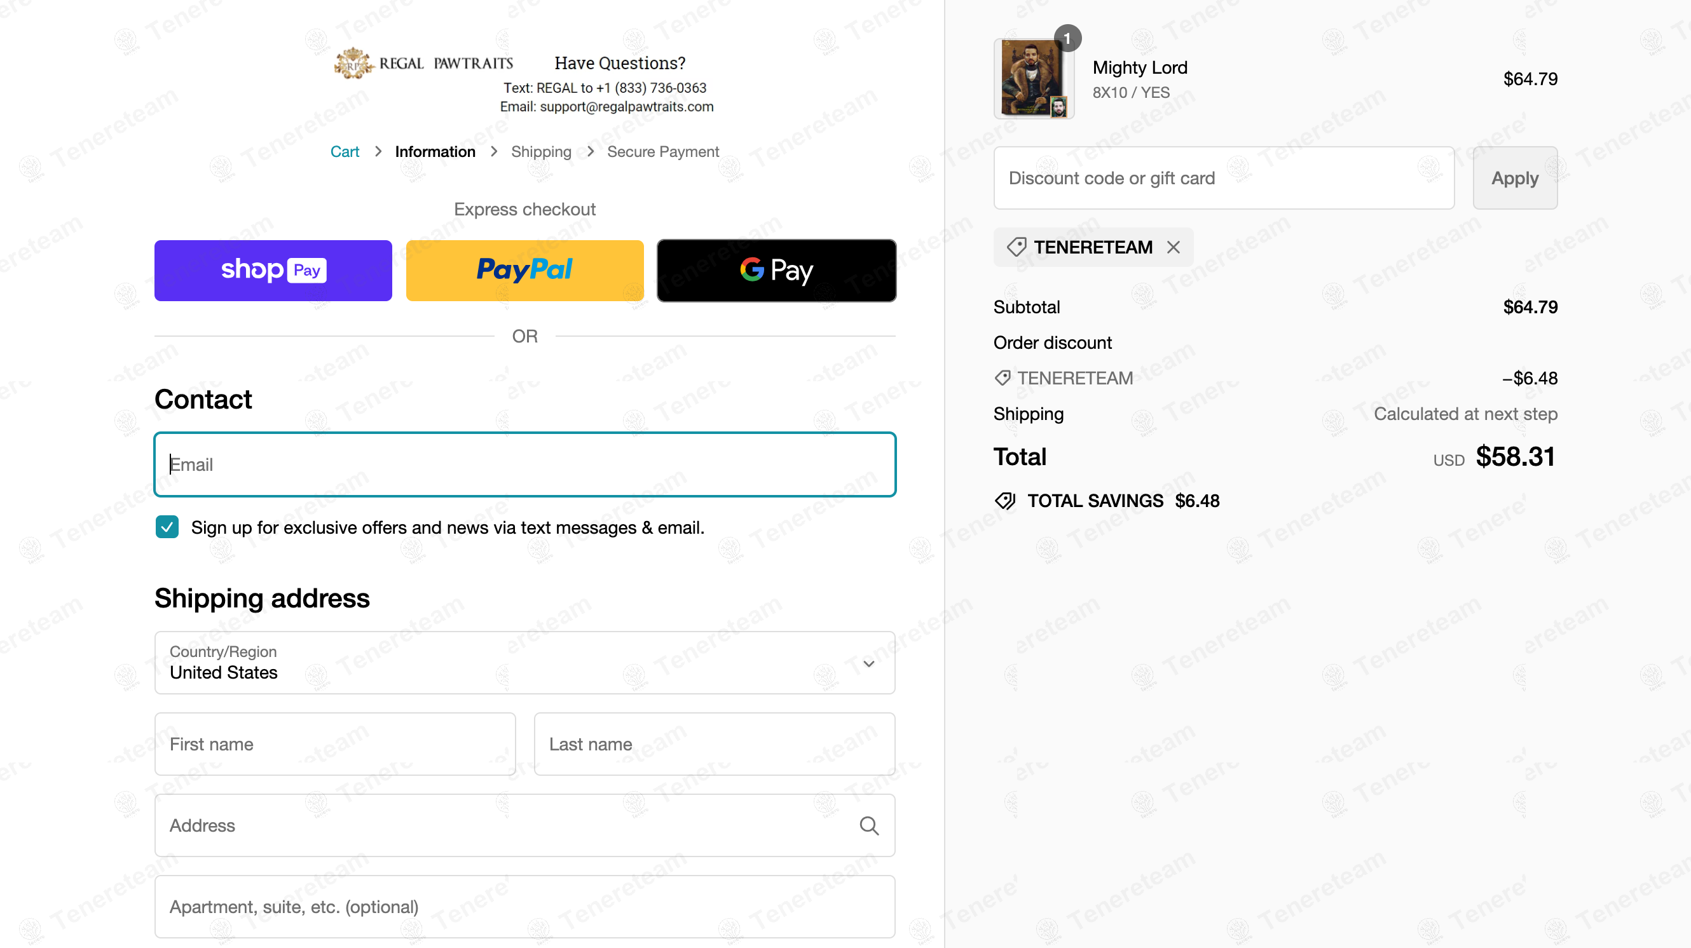This screenshot has height=948, width=1691.
Task: Click the Regal Pawtraits logo
Action: [423, 64]
